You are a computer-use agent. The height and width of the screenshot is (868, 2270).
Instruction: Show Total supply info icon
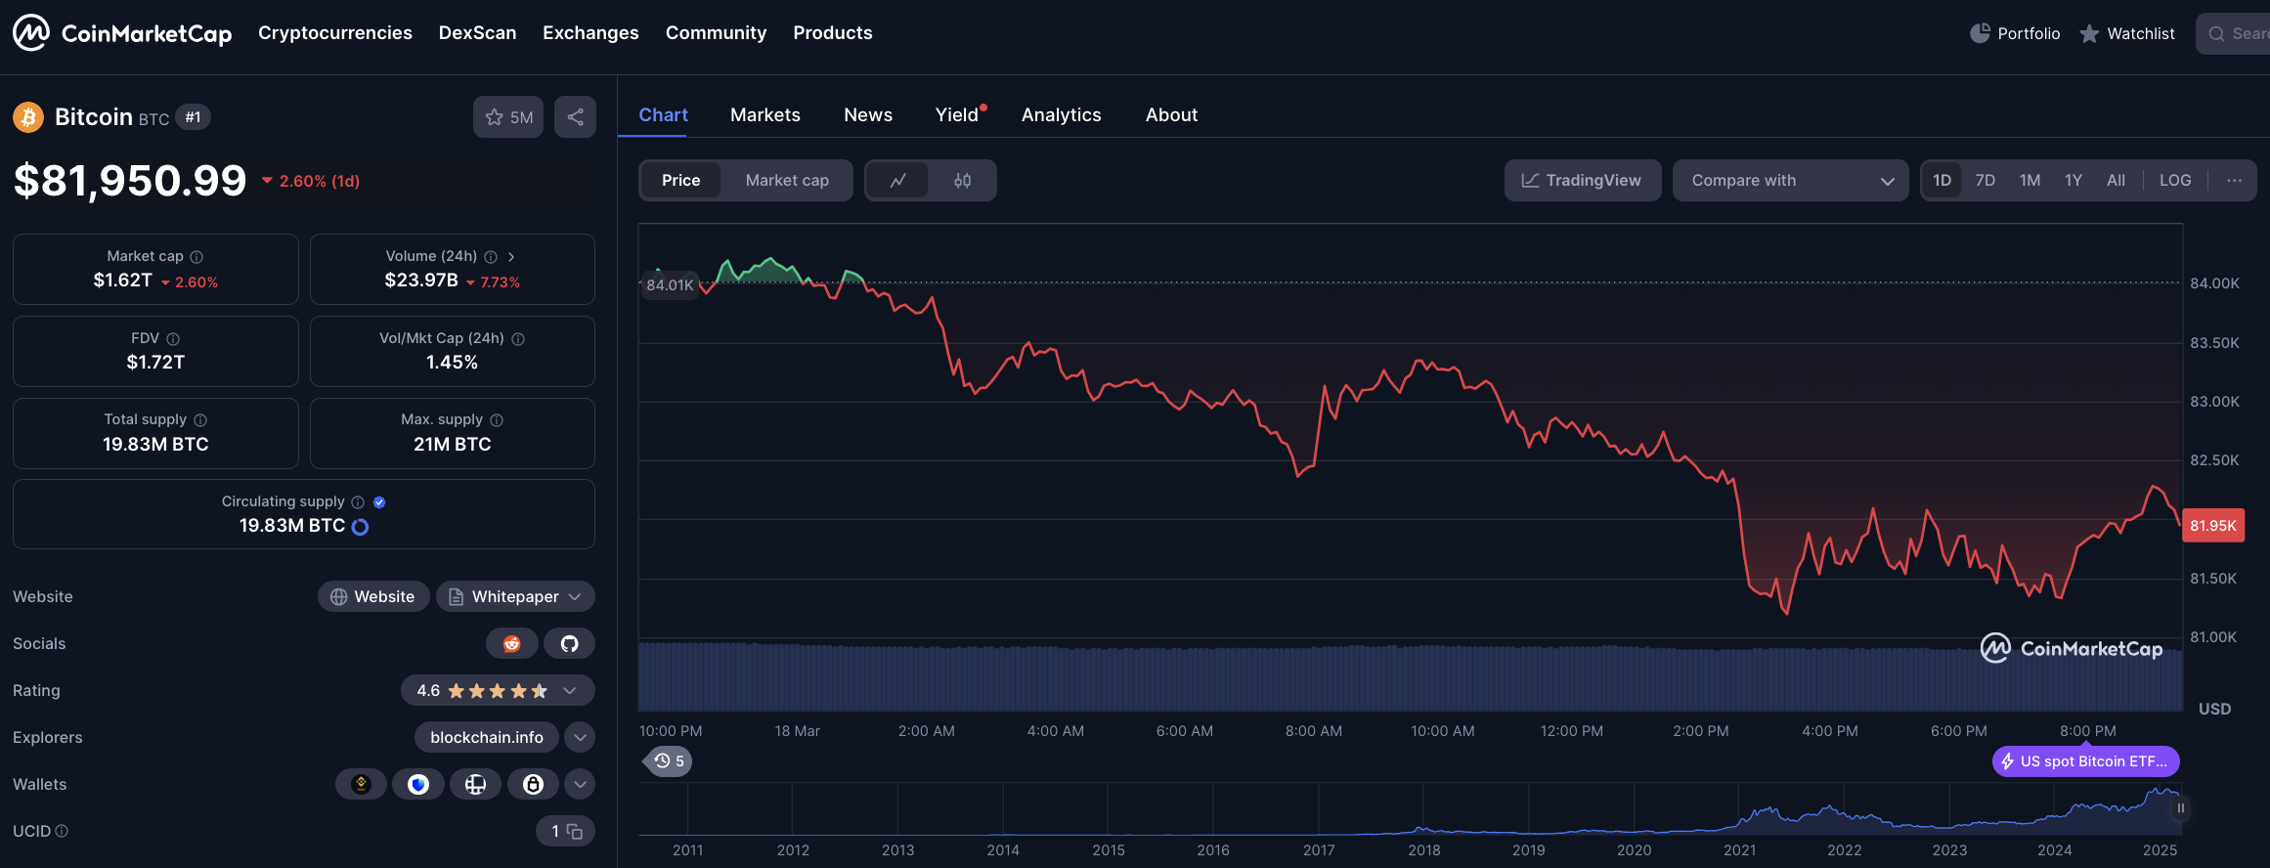(200, 420)
